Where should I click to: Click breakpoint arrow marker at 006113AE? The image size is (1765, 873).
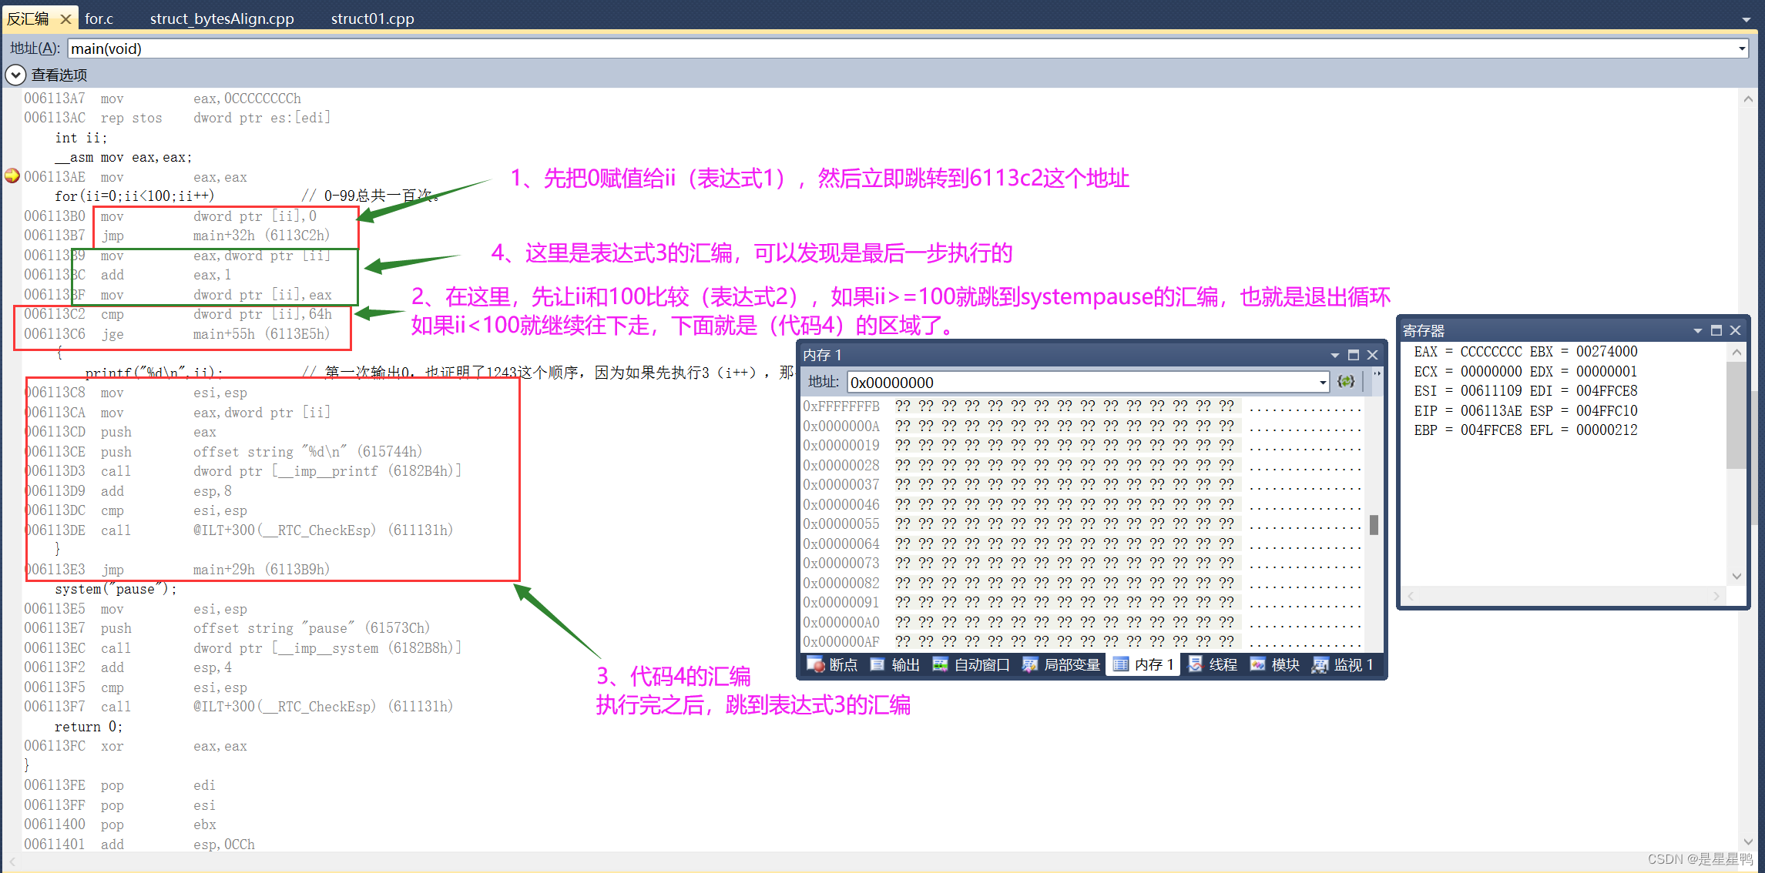(12, 176)
